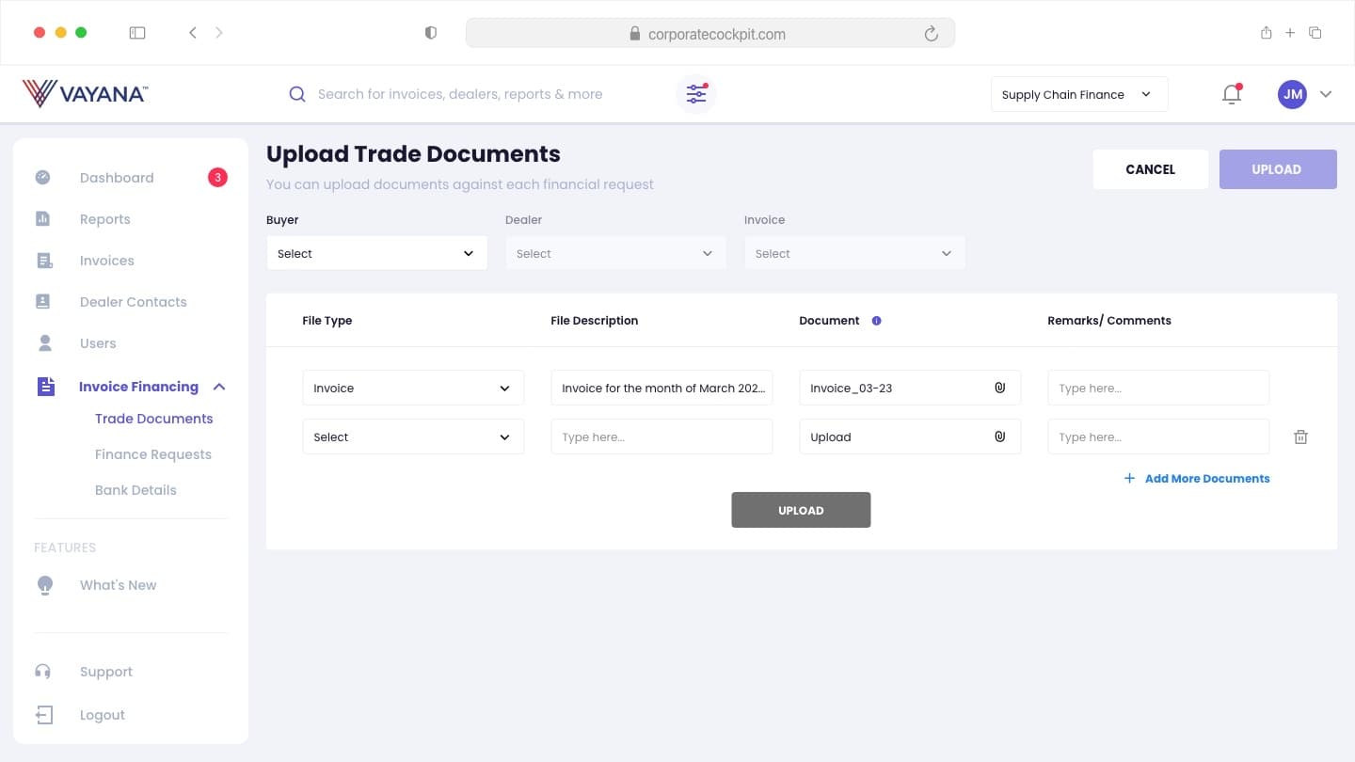Viewport: 1355px width, 762px height.
Task: Select Bank Details submenu item
Action: click(x=135, y=490)
